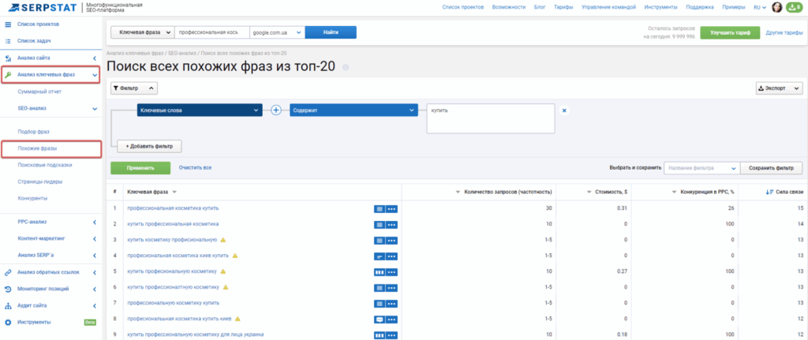Click the filter value text field with купить
This screenshot has height=340, width=808.
490,118
